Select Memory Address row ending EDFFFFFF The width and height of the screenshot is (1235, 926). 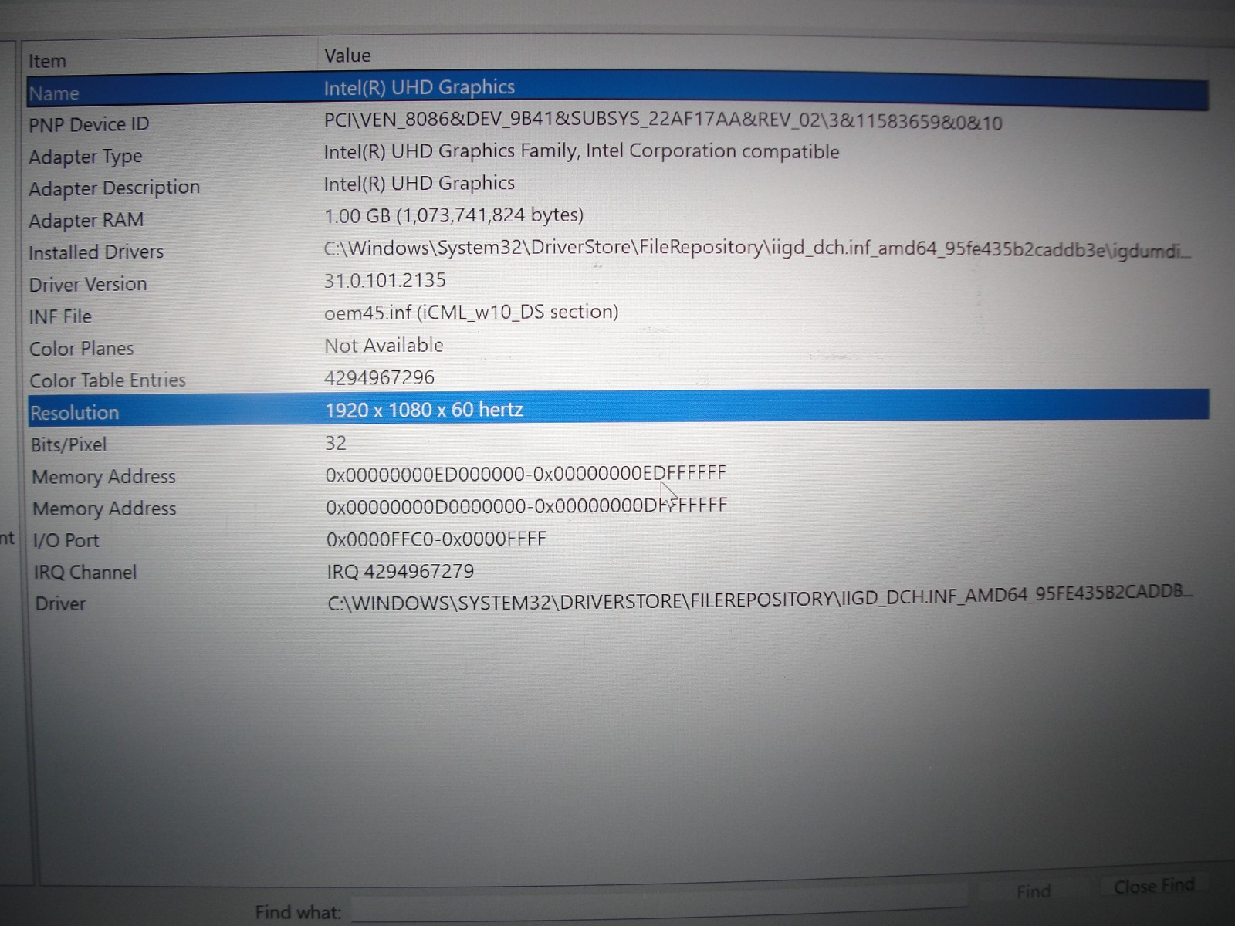[617, 475]
